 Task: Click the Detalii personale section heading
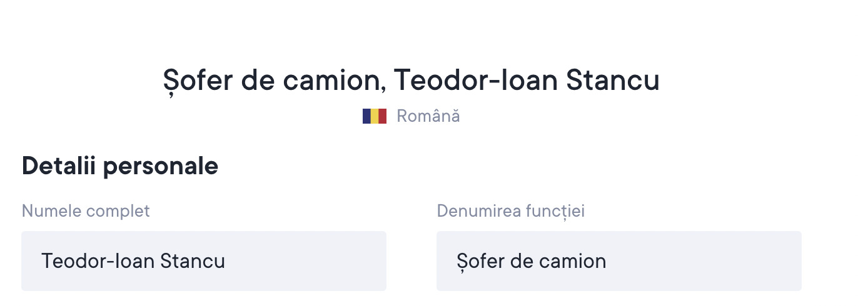pyautogui.click(x=120, y=166)
